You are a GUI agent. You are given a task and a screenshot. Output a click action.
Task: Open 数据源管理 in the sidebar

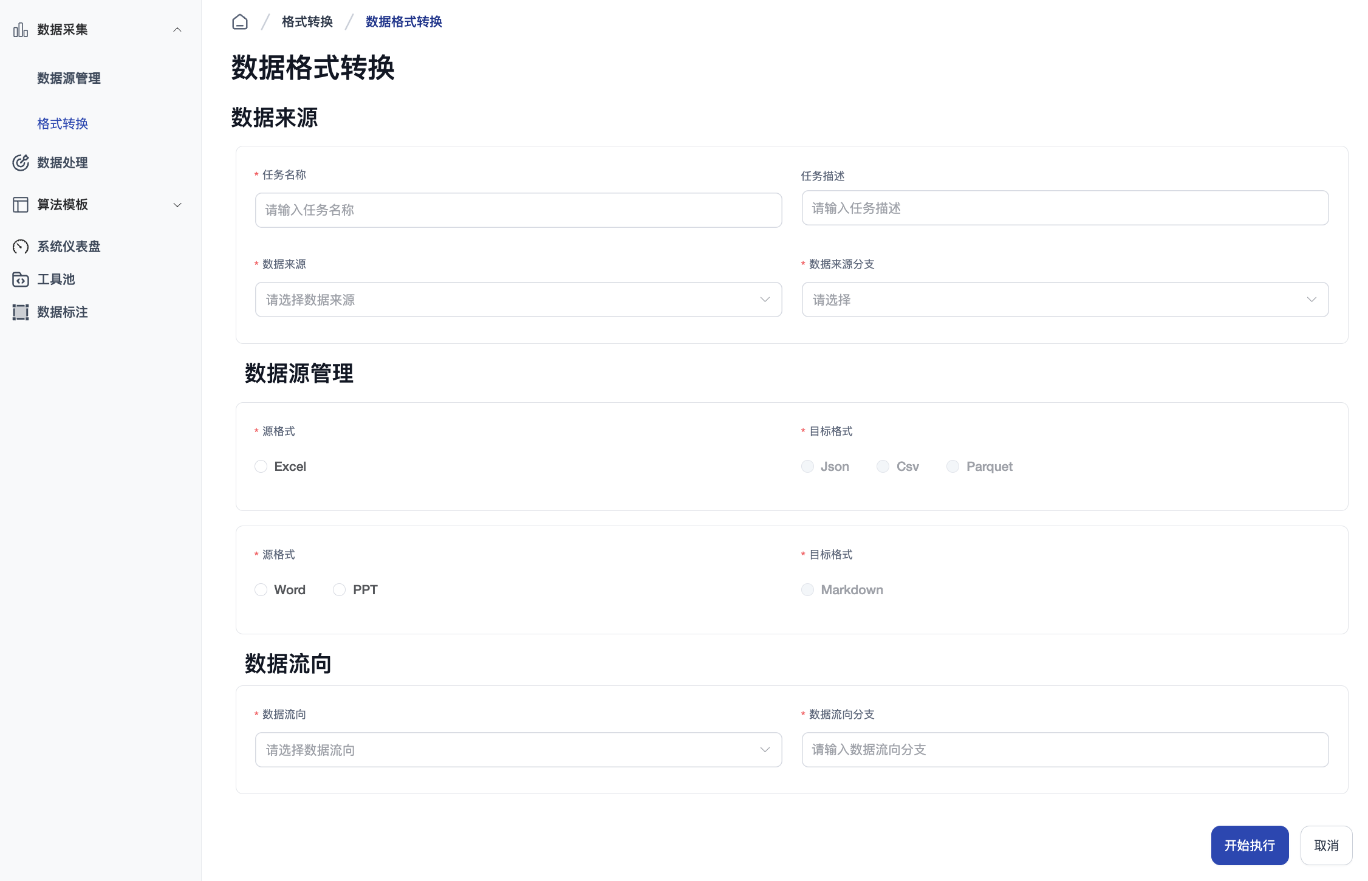click(69, 78)
